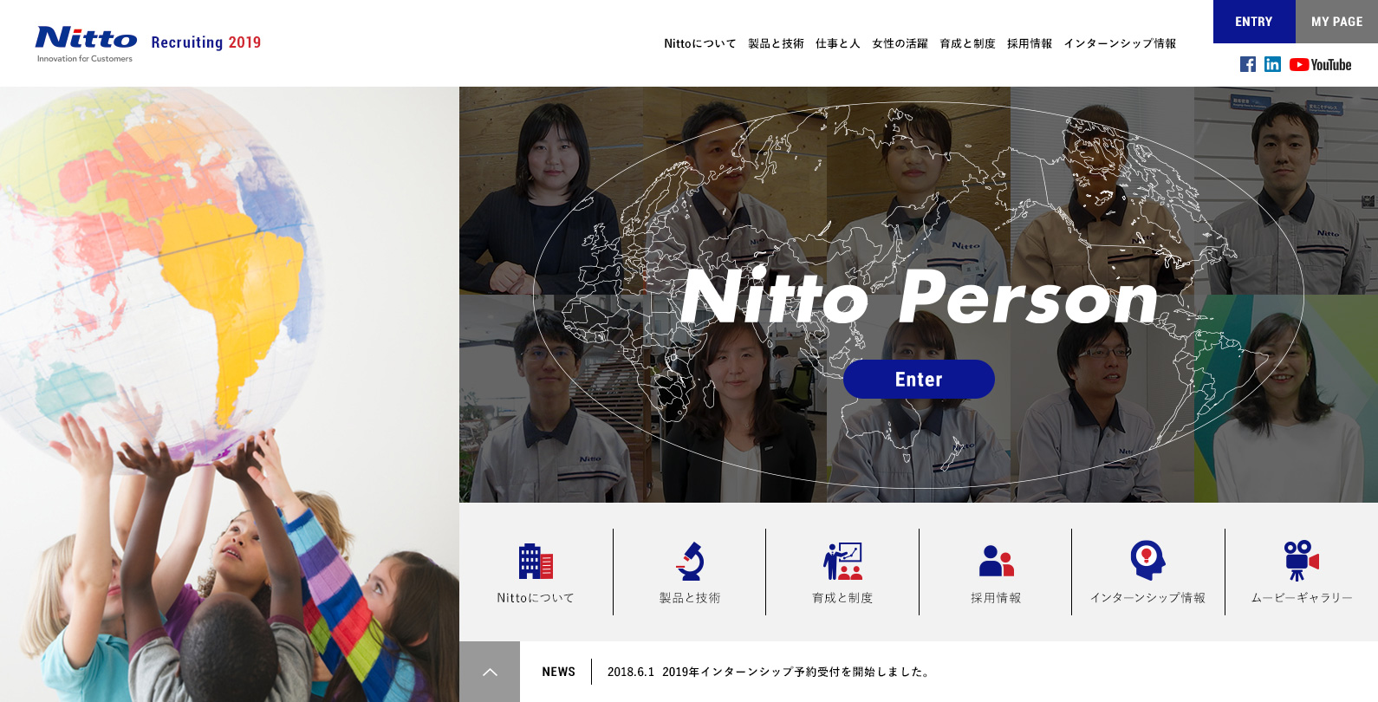Open the 仕事と人 menu item
Image resolution: width=1378 pixels, height=702 pixels.
pos(837,43)
